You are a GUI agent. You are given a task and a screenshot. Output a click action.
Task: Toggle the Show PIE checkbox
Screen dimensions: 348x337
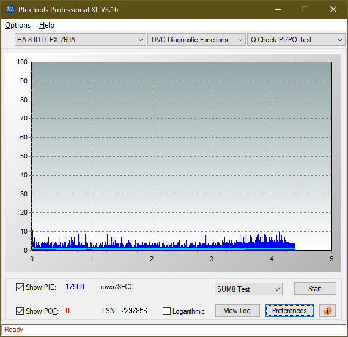[x=20, y=287]
